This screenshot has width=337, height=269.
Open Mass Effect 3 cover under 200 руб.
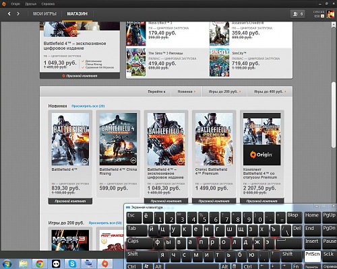point(70,240)
